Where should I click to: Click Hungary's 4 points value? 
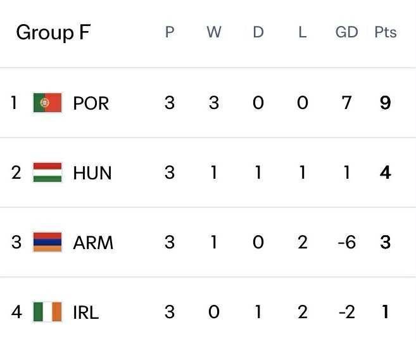(385, 172)
